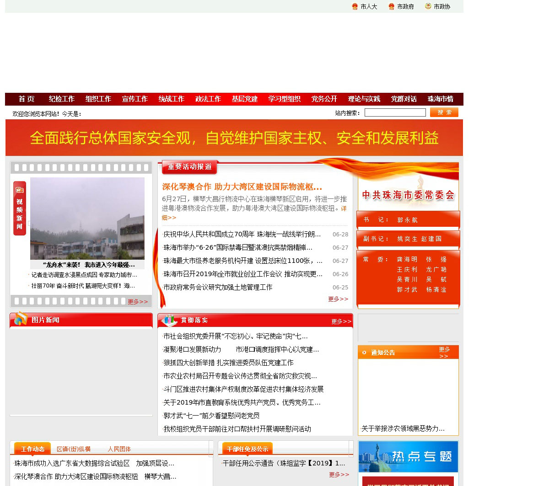Switch to the 区镇(街)纵横 tab

click(x=74, y=449)
